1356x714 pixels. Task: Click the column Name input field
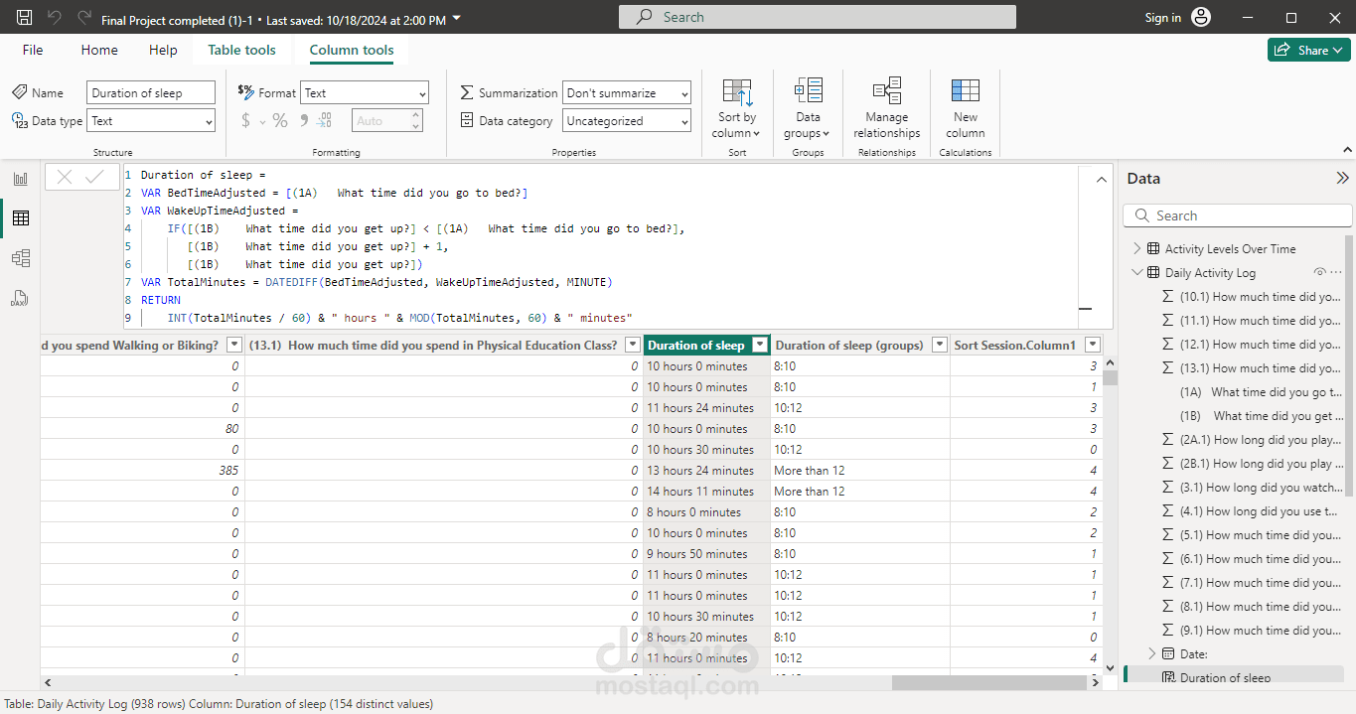tap(151, 92)
